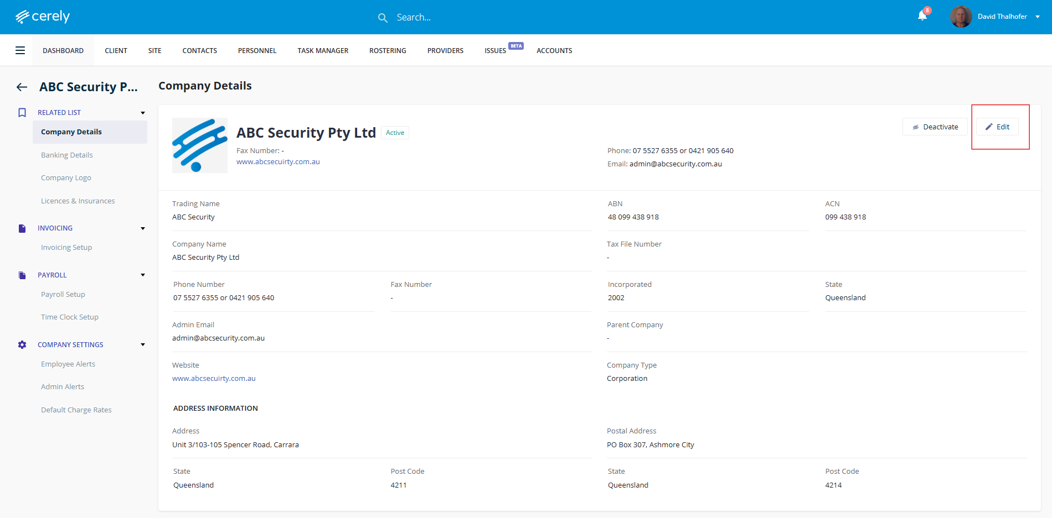Click the Admin Email value admin@abcsecurity.com.au
1052x518 pixels.
(x=218, y=338)
